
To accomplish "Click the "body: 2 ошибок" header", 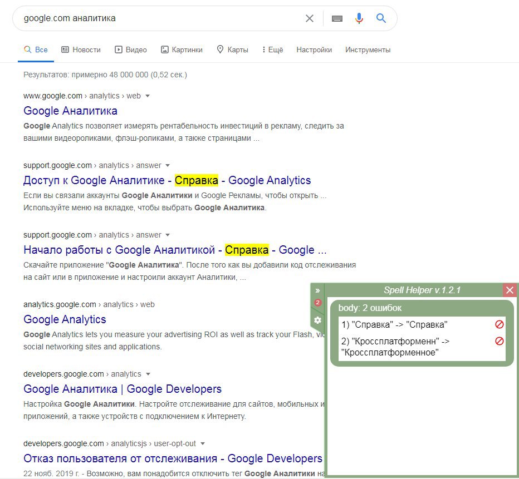I will click(x=370, y=308).
